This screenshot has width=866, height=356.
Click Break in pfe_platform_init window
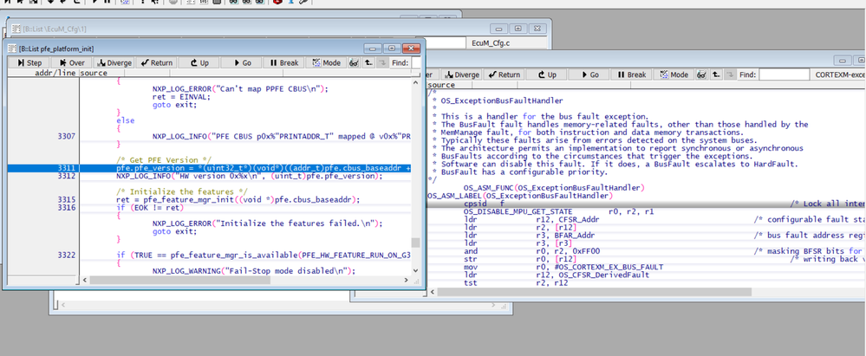pos(283,63)
